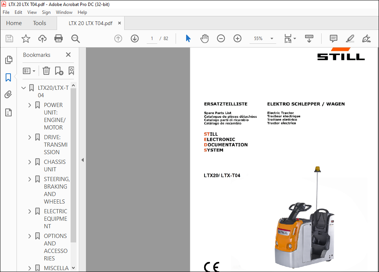379x272 pixels.
Task: Click the upload to cloud icon
Action: 42,39
